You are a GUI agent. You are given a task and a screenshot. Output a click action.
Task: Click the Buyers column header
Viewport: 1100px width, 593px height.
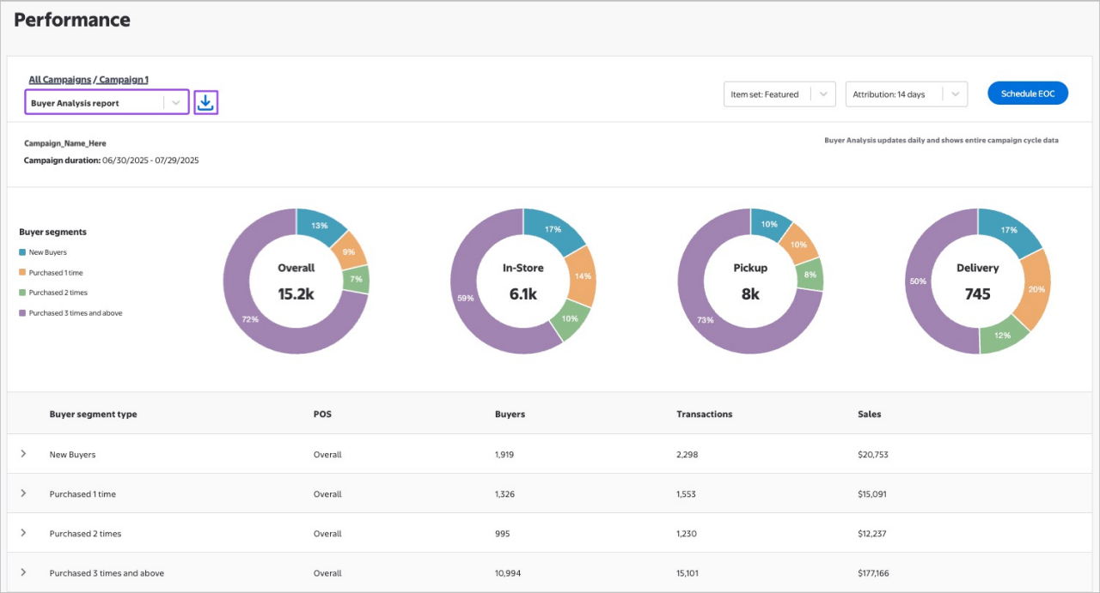(x=510, y=414)
